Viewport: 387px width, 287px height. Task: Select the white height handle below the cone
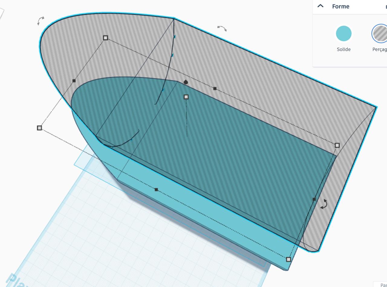coord(186,97)
